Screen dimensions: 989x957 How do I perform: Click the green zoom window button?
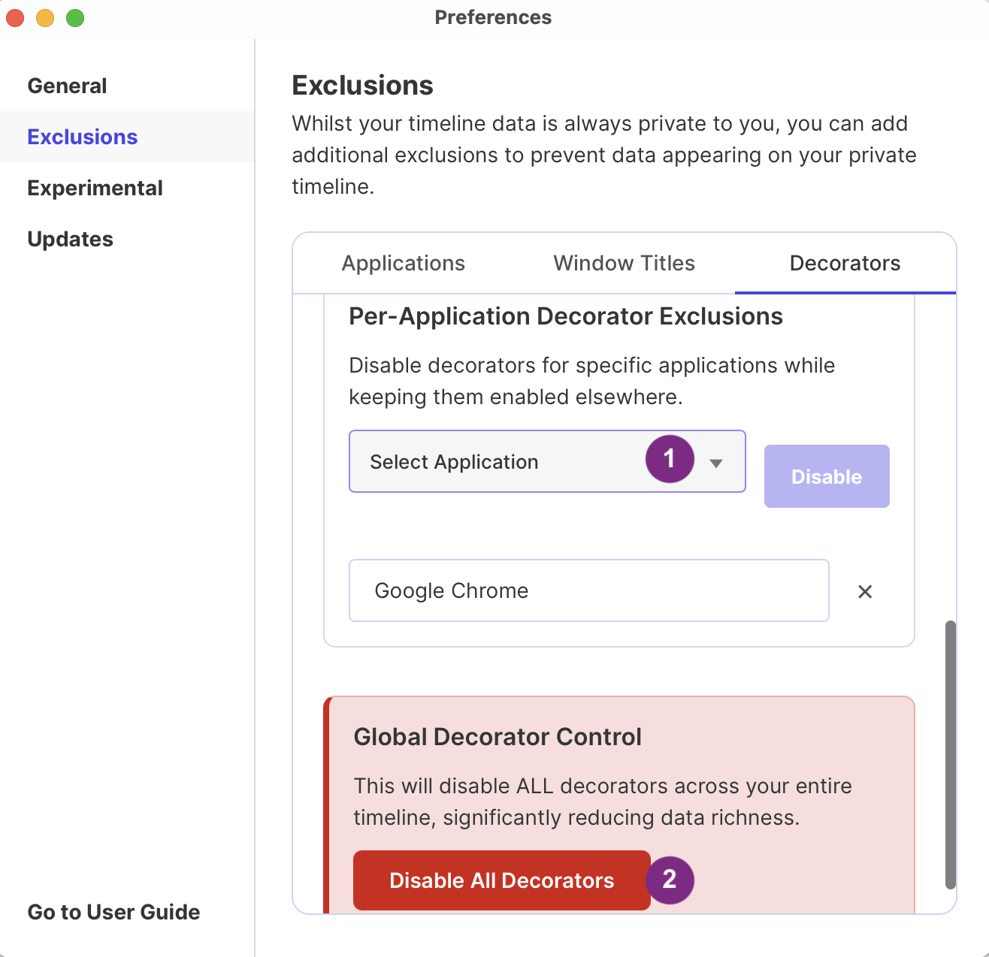75,17
